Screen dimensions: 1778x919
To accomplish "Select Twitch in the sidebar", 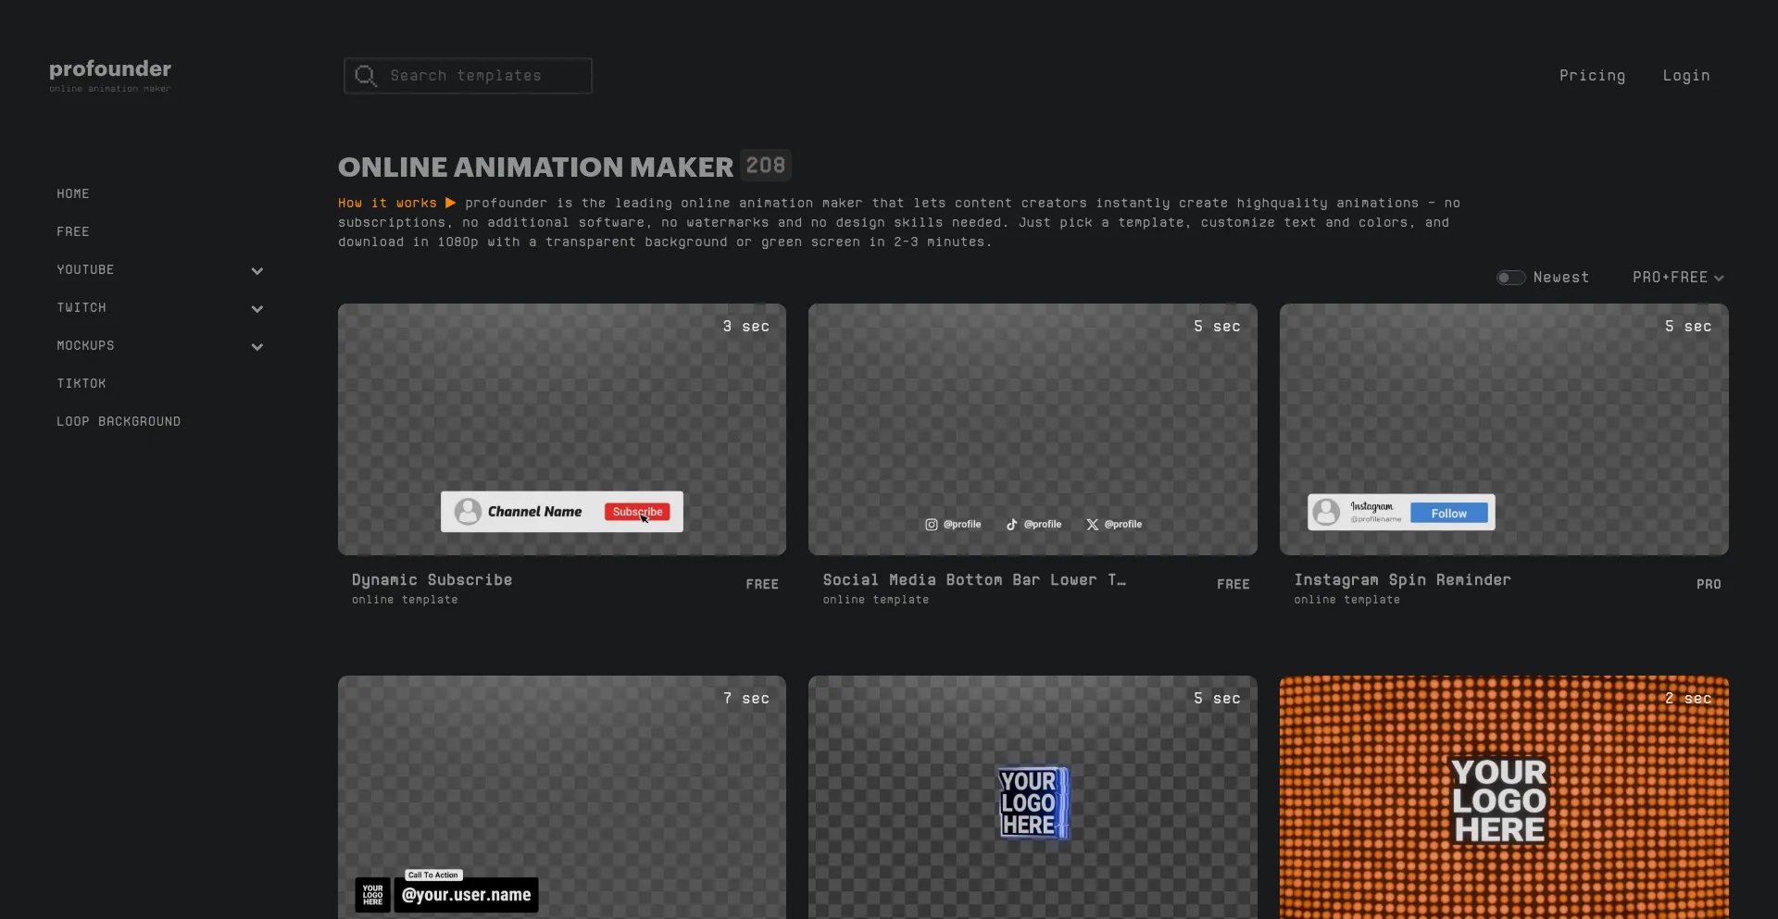I will (81, 307).
